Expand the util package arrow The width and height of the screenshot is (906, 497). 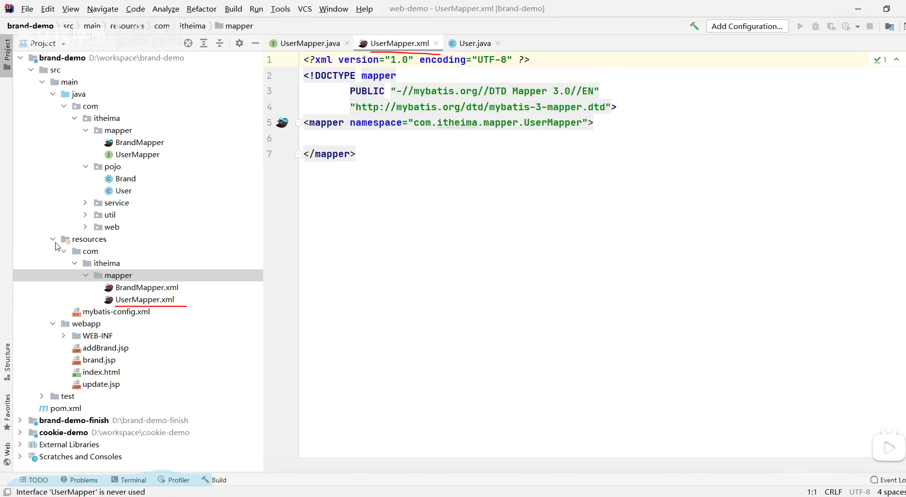(86, 215)
